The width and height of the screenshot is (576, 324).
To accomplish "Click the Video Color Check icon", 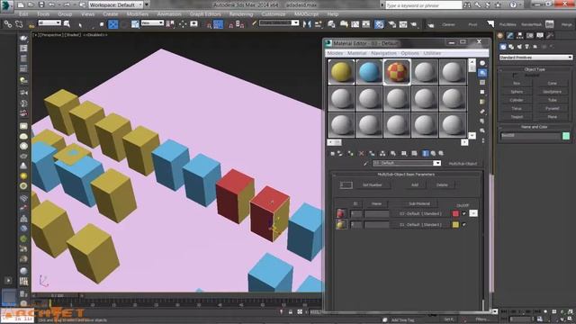I will tap(482, 102).
